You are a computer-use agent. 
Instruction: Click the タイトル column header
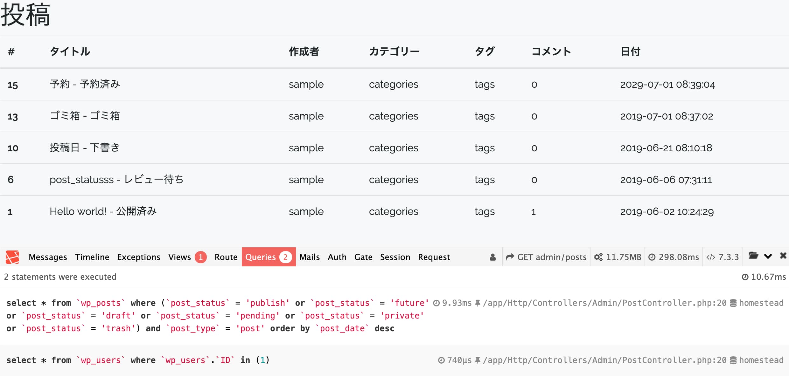tap(70, 51)
